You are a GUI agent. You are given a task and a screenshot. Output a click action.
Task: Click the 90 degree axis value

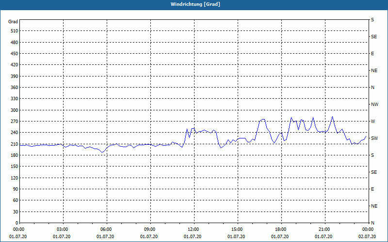click(x=15, y=189)
